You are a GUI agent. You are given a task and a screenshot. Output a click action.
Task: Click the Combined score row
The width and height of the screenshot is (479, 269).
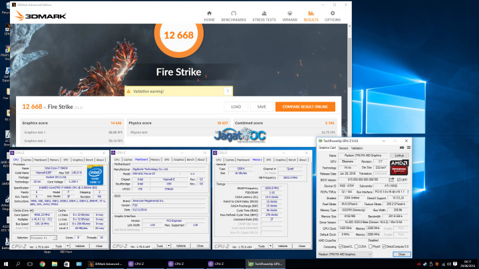[x=285, y=124]
